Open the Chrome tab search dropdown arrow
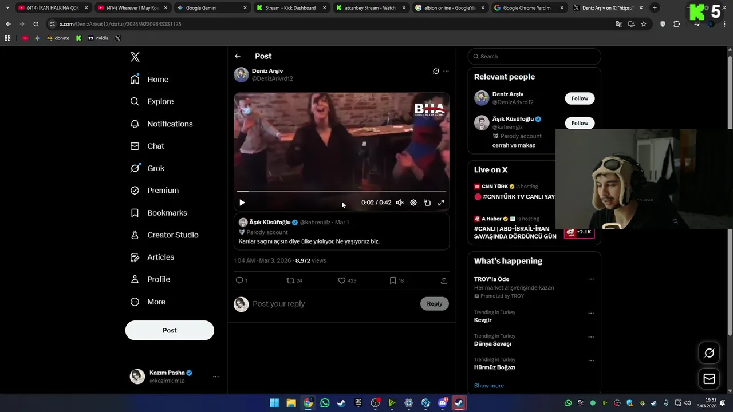 point(7,8)
